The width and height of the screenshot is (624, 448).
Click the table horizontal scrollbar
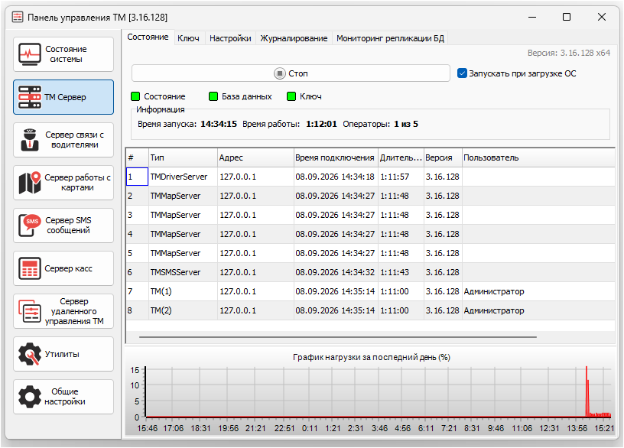338,337
